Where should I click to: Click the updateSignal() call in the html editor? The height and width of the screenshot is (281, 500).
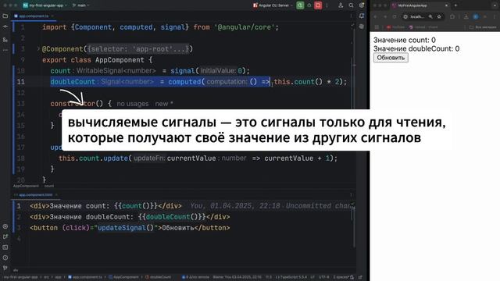(x=126, y=228)
